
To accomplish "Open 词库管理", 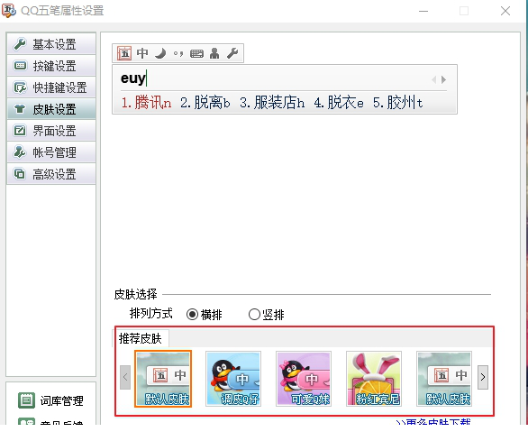I will click(61, 400).
